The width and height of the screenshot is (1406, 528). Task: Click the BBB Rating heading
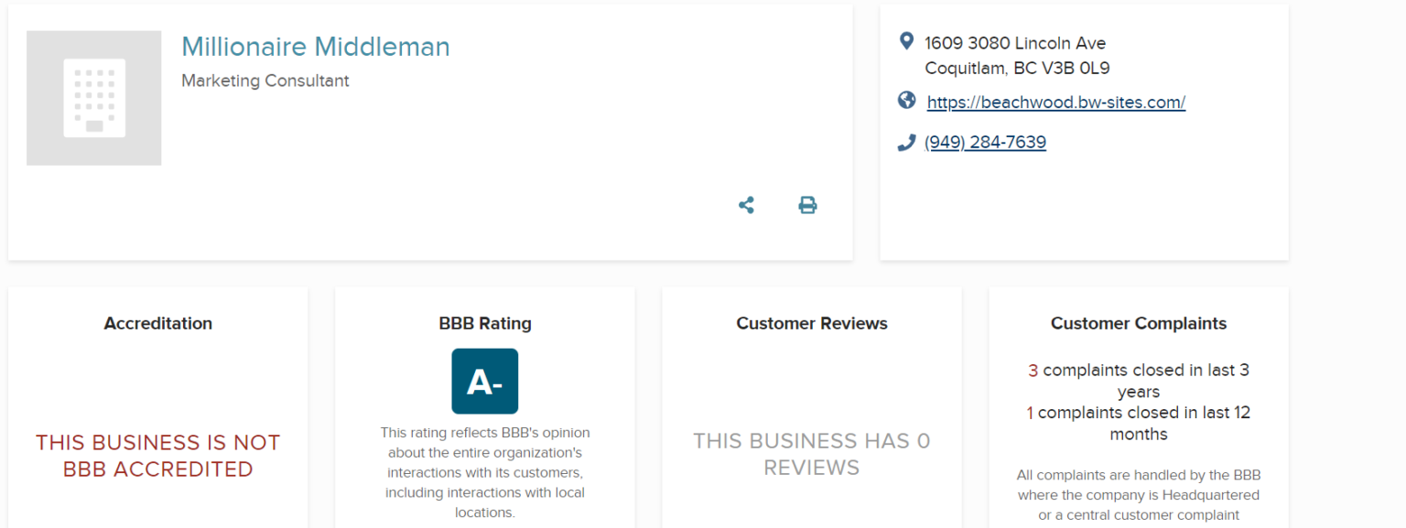pos(485,323)
